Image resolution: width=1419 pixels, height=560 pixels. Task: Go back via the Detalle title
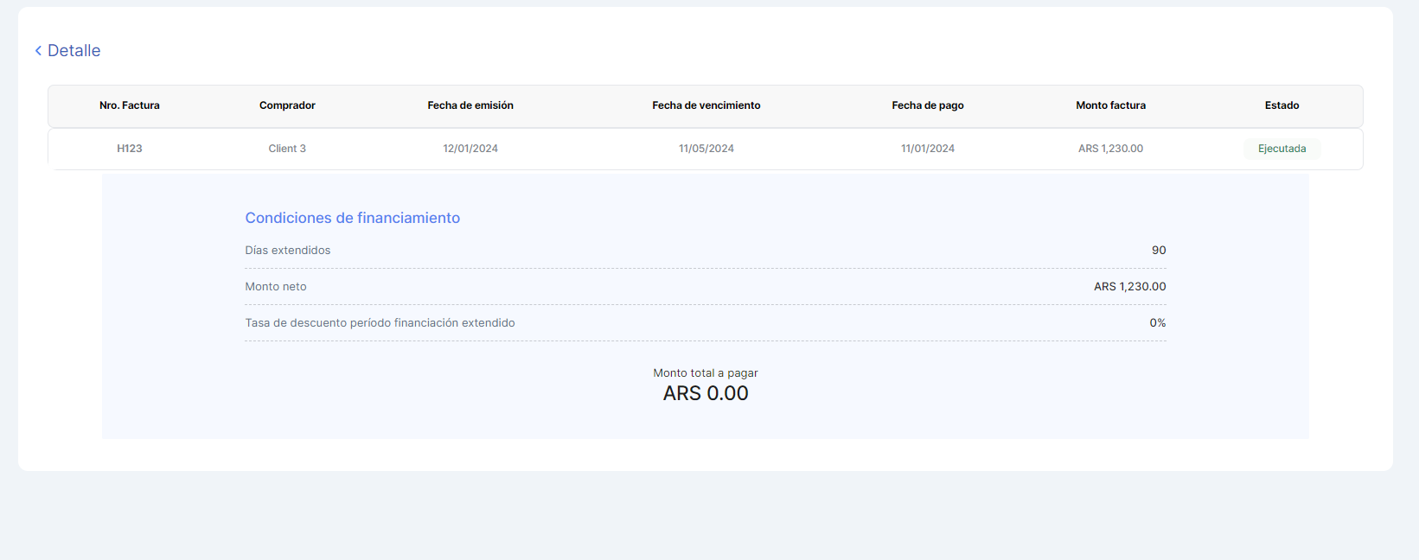tap(74, 51)
